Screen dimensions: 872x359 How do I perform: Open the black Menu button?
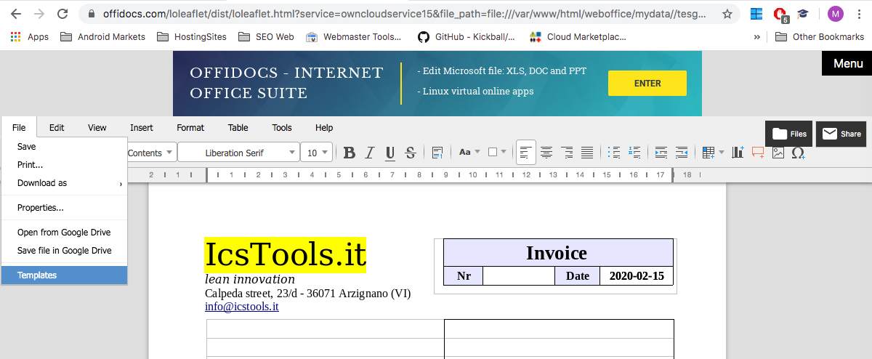[x=847, y=63]
